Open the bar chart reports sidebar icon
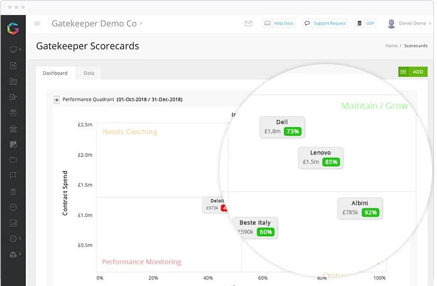The height and width of the screenshot is (286, 437). tap(13, 223)
